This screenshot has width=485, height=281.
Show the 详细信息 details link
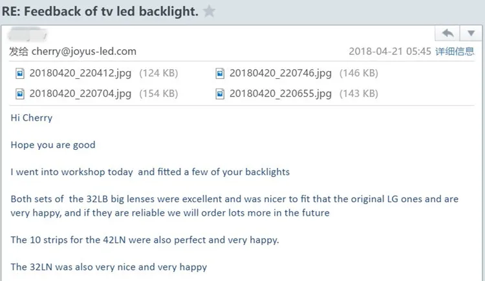[455, 52]
